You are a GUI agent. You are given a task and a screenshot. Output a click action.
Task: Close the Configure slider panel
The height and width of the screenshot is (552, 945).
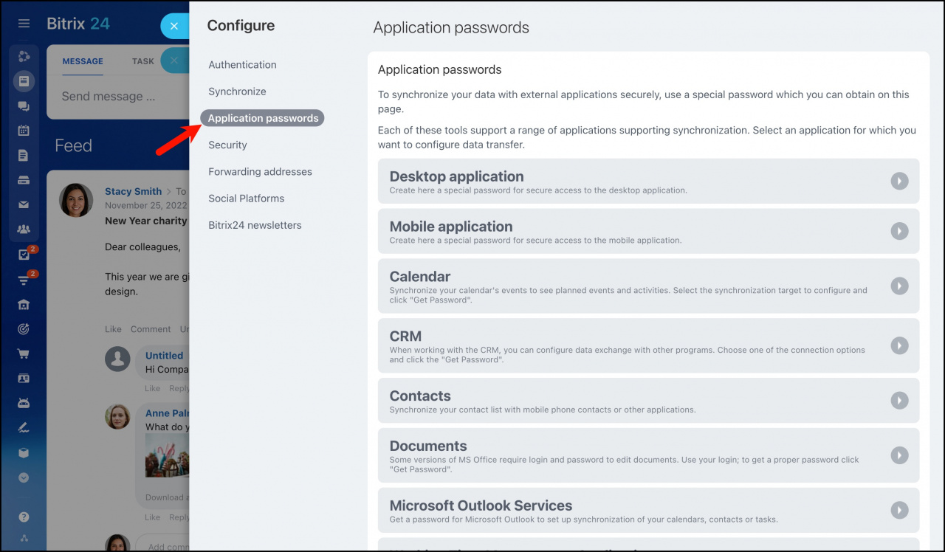tap(174, 26)
